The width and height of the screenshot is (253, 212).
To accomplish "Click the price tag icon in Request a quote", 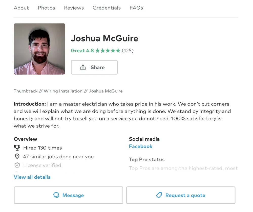I will coord(159,195).
